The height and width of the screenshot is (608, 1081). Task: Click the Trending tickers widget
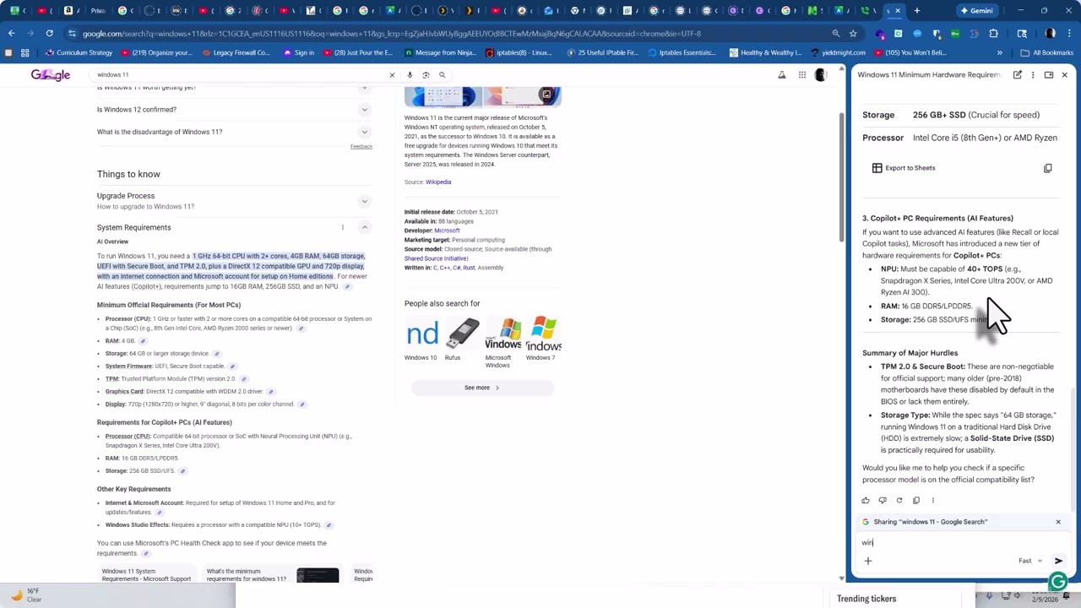(866, 599)
